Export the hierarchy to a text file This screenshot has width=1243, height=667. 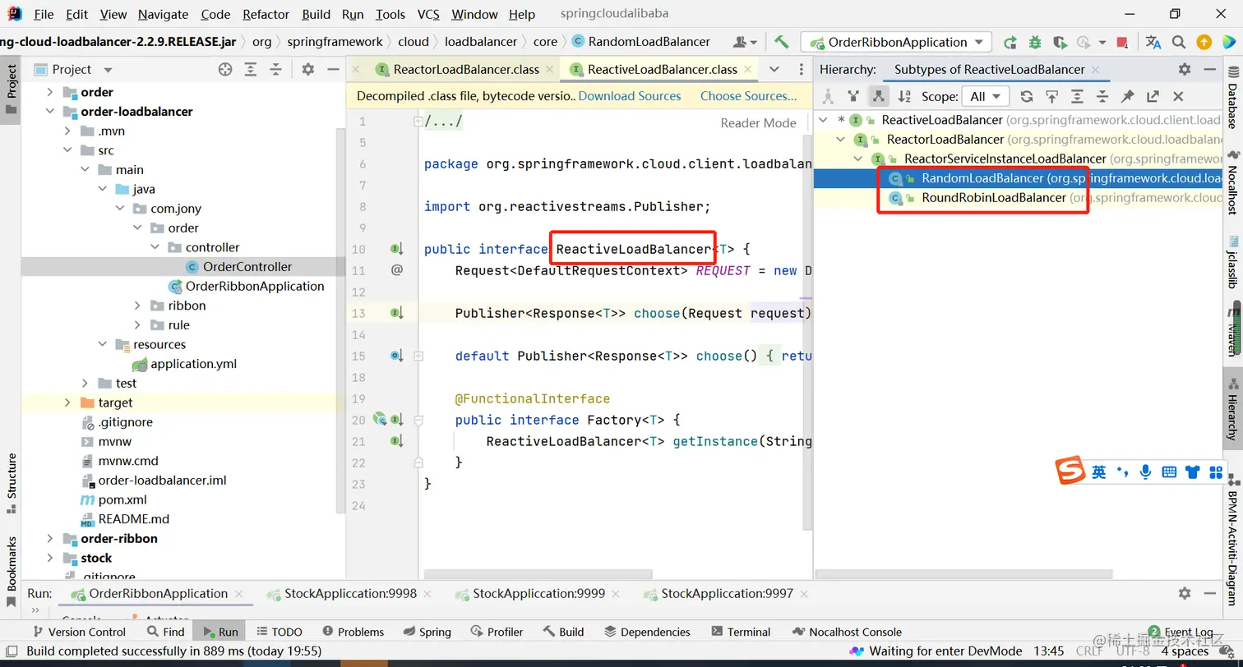pos(1153,96)
